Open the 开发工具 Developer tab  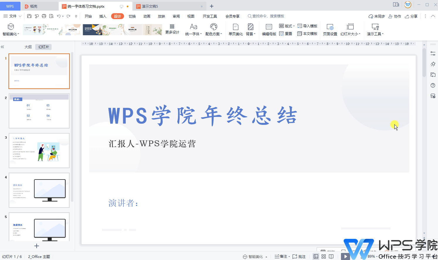click(x=210, y=16)
